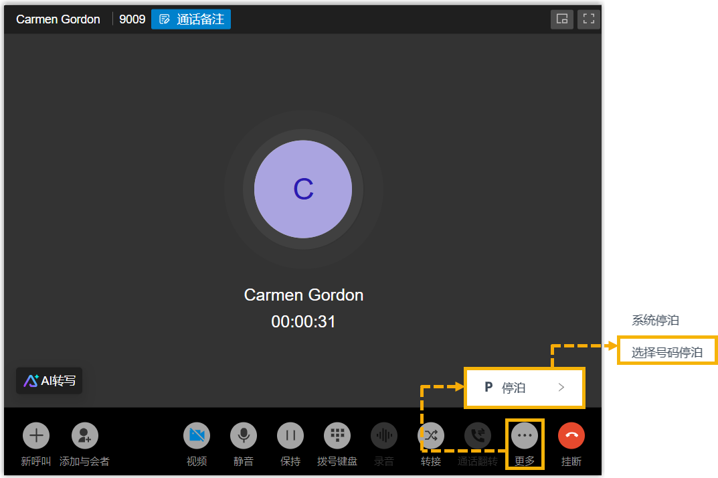Open the dial keypad (拨号键盘)
The height and width of the screenshot is (478, 718).
(x=337, y=436)
